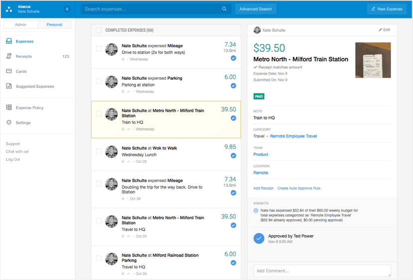
Task: Select all completed expenses checkbox
Action: [99, 30]
